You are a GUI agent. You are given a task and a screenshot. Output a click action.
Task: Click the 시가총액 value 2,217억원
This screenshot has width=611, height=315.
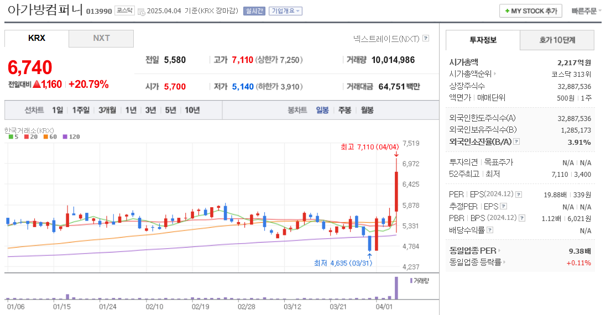(x=574, y=62)
